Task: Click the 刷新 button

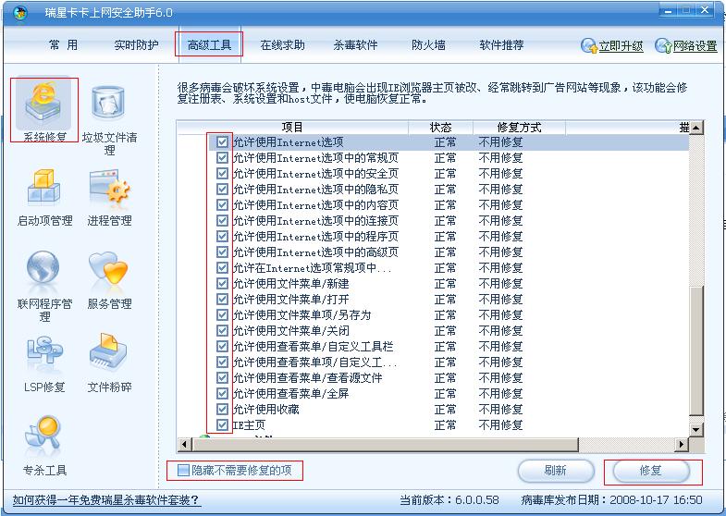Action: pyautogui.click(x=556, y=471)
